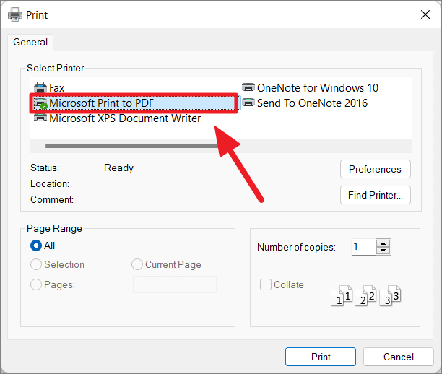Choose the Selection radio button

[36, 264]
